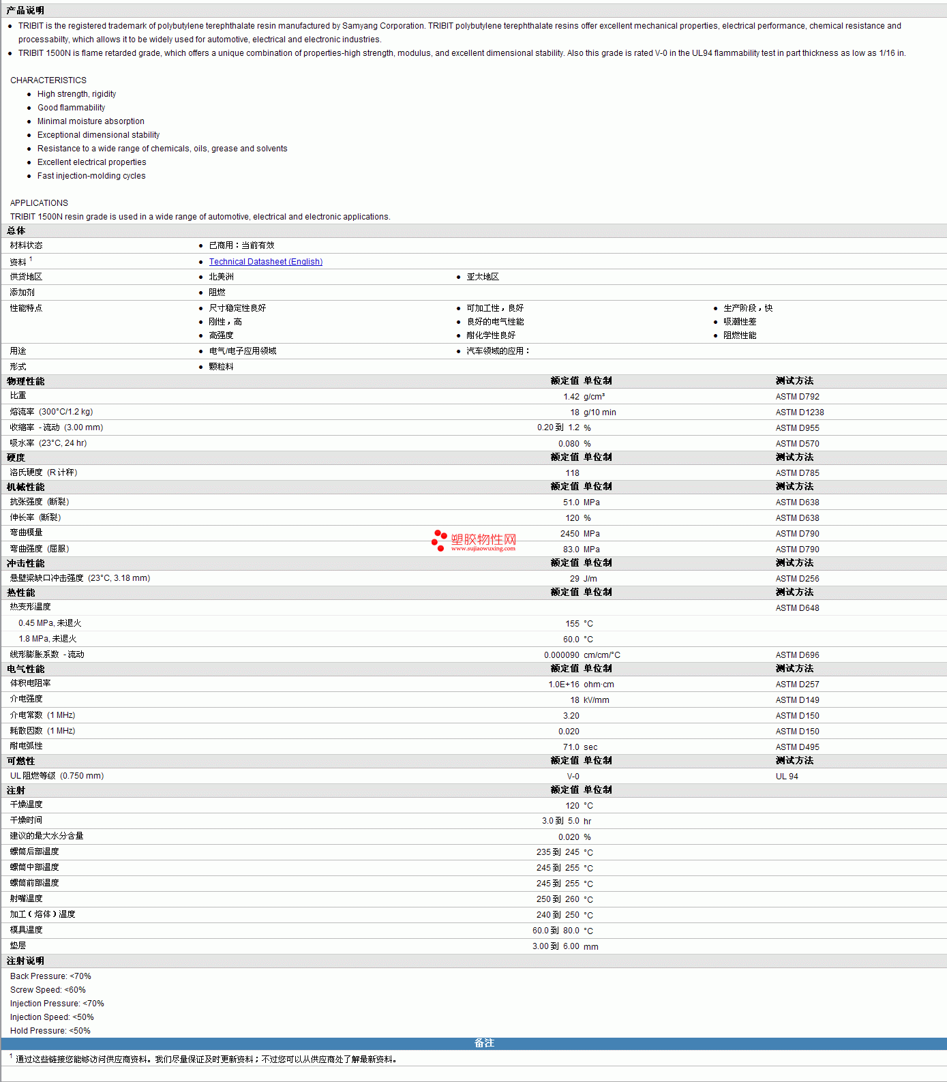Click the 'Good flammability' bullet
This screenshot has height=1082, width=947.
coord(72,108)
